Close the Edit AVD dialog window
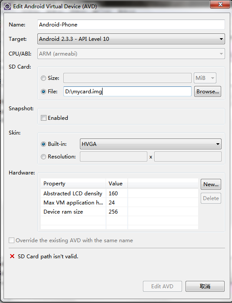The image size is (232, 303). click(220, 4)
